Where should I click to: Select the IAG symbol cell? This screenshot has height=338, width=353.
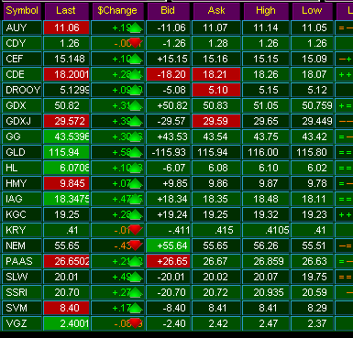tap(22, 199)
